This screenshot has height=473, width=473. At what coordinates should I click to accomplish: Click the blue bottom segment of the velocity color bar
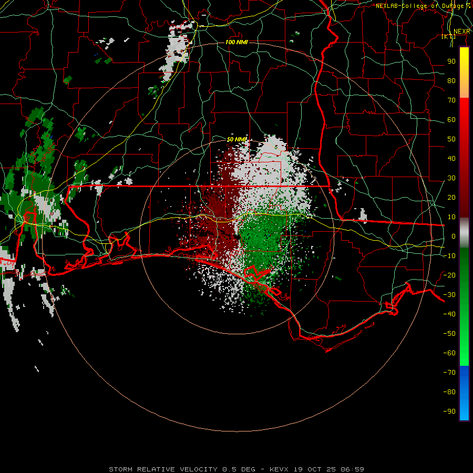(464, 393)
